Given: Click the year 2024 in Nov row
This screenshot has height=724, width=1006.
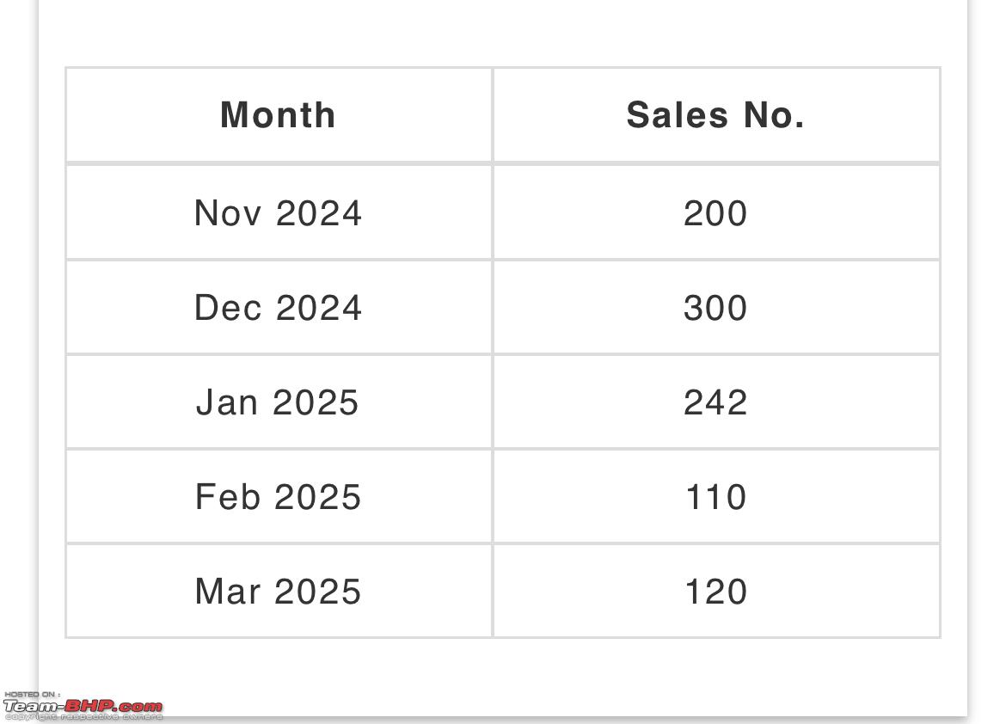Looking at the screenshot, I should (x=319, y=213).
